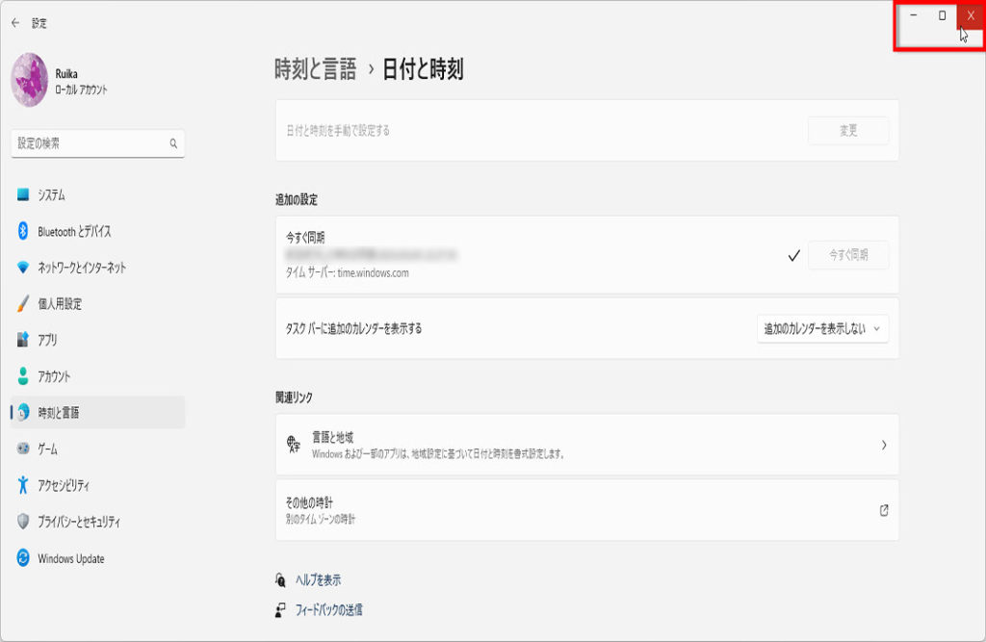Open アクセシビリティ settings
The width and height of the screenshot is (986, 642).
click(x=64, y=486)
